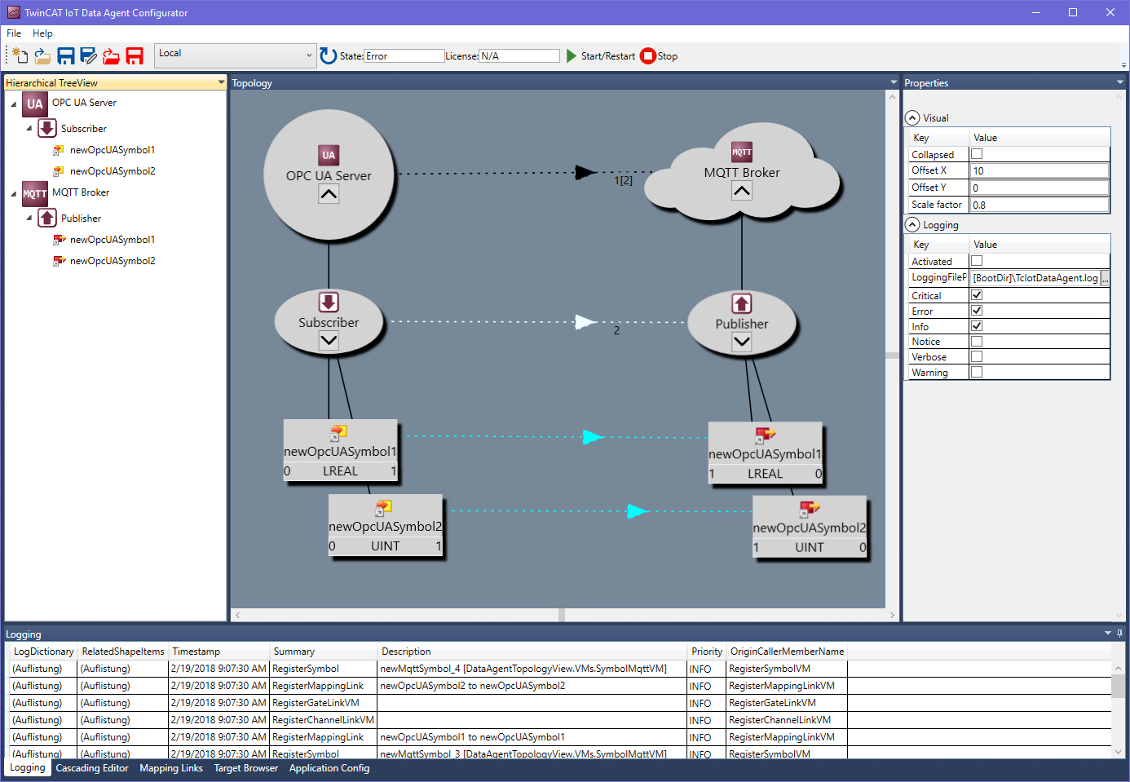The height and width of the screenshot is (782, 1130).
Task: Click the Offset X value field
Action: (1040, 170)
